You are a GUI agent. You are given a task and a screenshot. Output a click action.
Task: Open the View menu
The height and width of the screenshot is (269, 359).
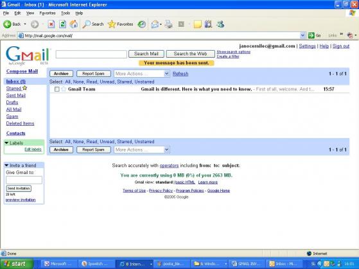click(x=30, y=13)
